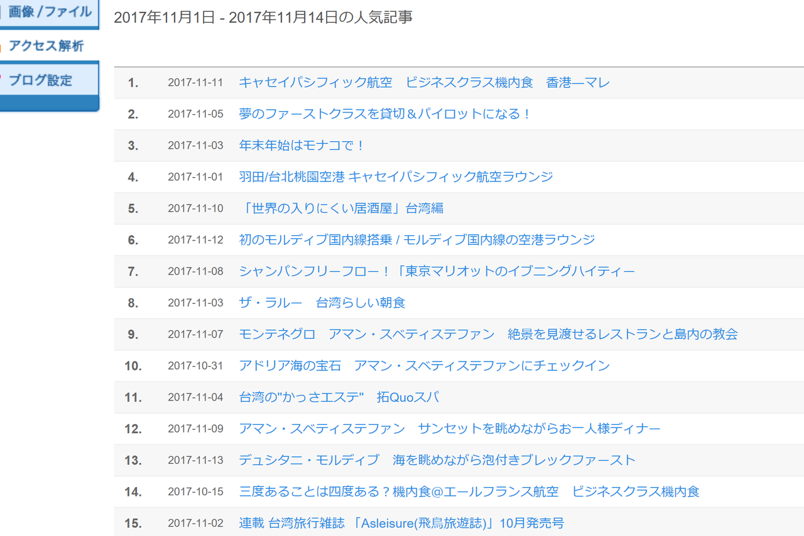The width and height of the screenshot is (804, 536).
Task: Click rank number 15. in the list
Action: [133, 523]
